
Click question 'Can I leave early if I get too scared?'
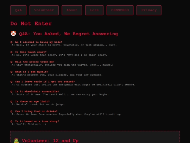click(x=43, y=82)
